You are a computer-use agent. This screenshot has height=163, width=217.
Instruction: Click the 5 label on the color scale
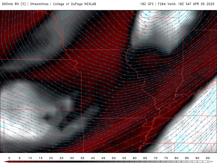click(20, 158)
